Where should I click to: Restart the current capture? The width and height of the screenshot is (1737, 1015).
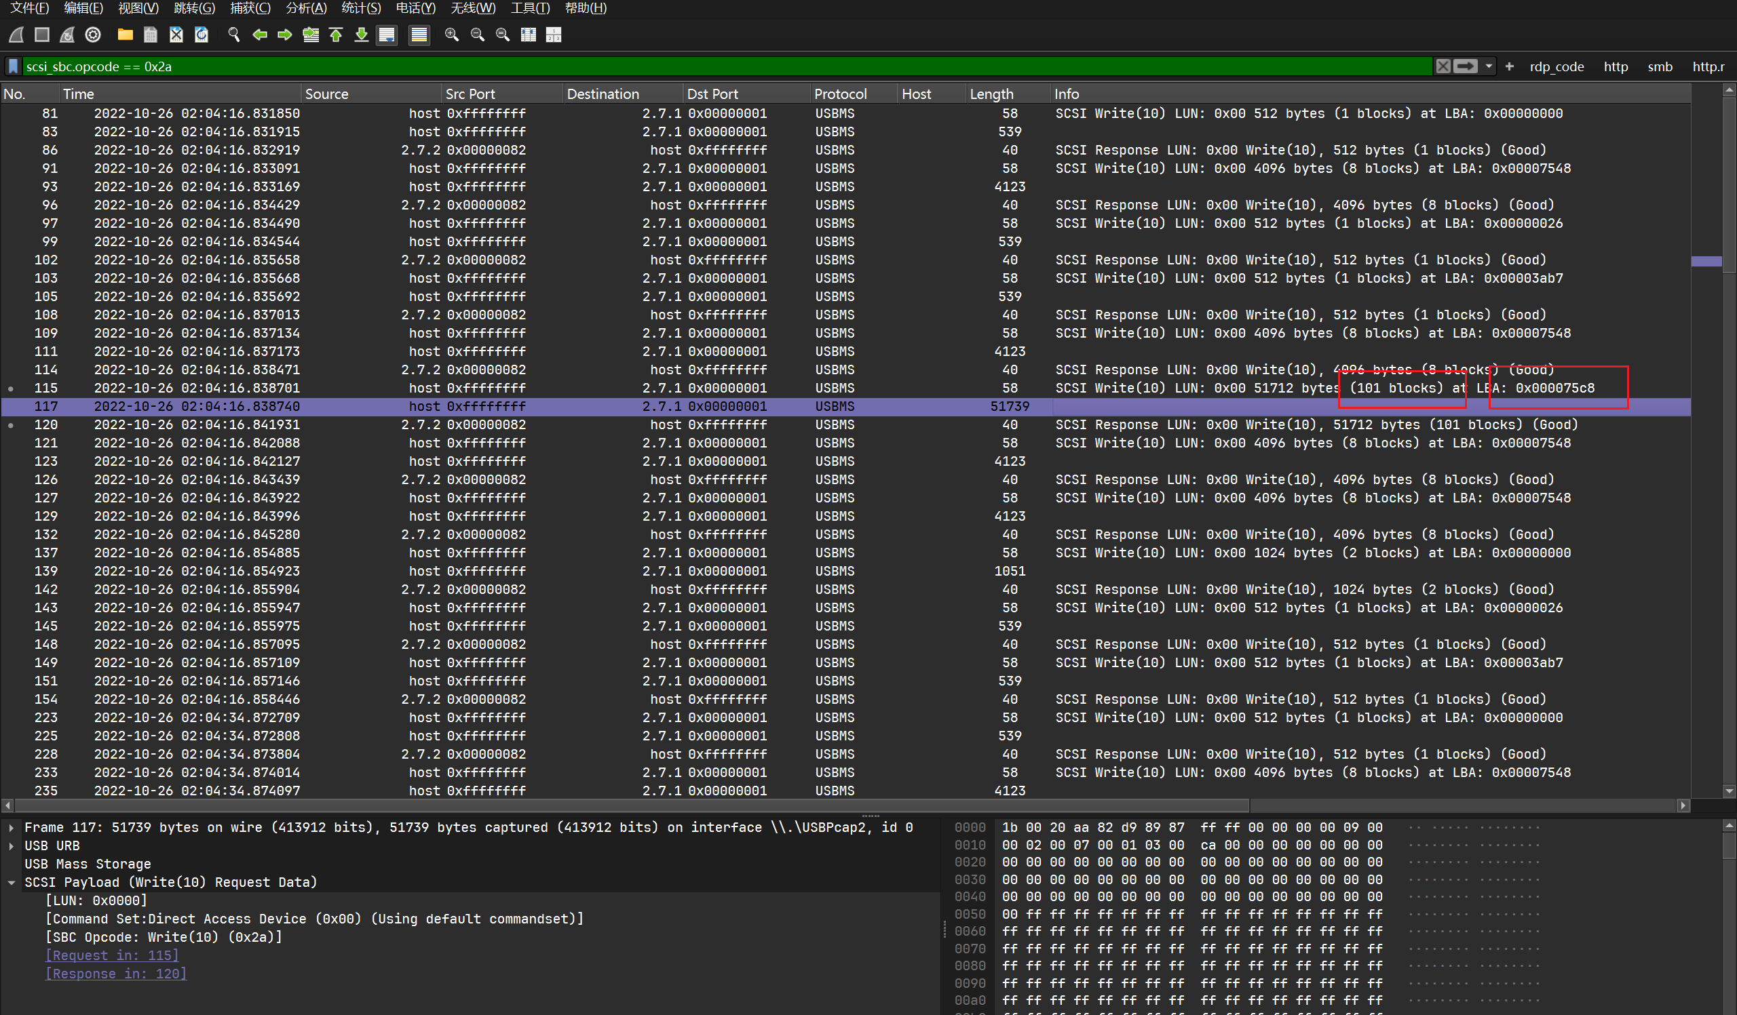(x=67, y=35)
